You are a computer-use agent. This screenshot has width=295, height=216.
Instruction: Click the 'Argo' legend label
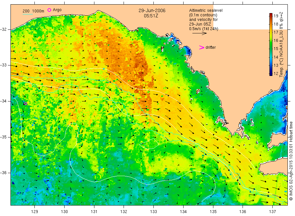(57, 10)
